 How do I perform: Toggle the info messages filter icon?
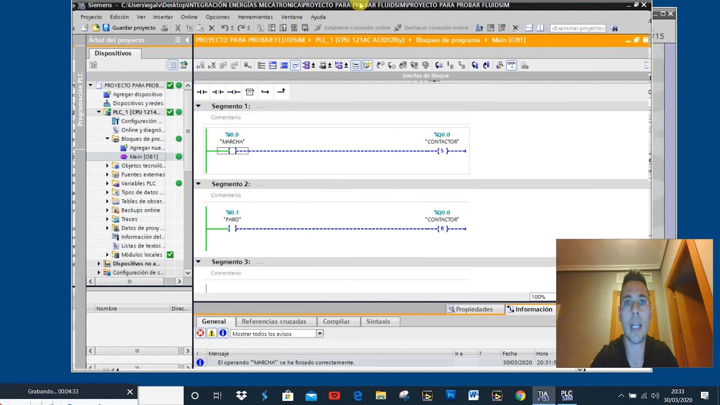click(223, 334)
